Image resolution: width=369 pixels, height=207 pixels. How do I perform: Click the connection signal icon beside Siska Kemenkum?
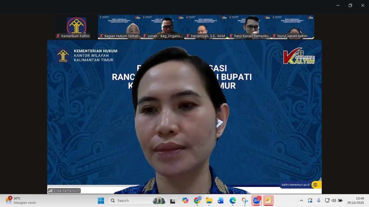click(50, 191)
